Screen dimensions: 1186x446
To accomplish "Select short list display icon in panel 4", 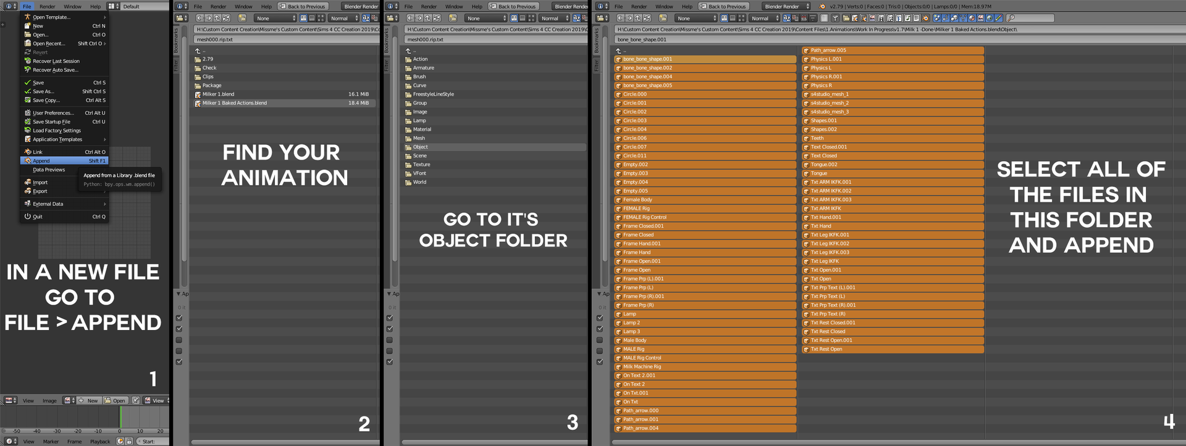I will [x=724, y=18].
